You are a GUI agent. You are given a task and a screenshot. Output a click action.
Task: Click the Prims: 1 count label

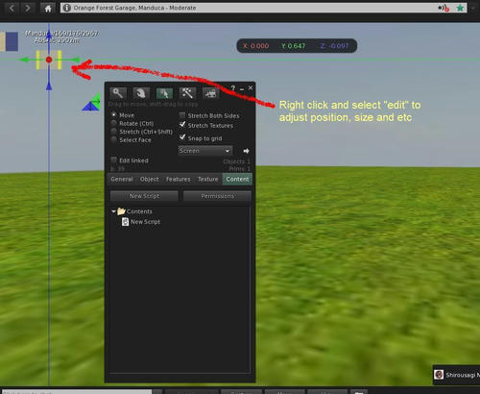(x=239, y=168)
